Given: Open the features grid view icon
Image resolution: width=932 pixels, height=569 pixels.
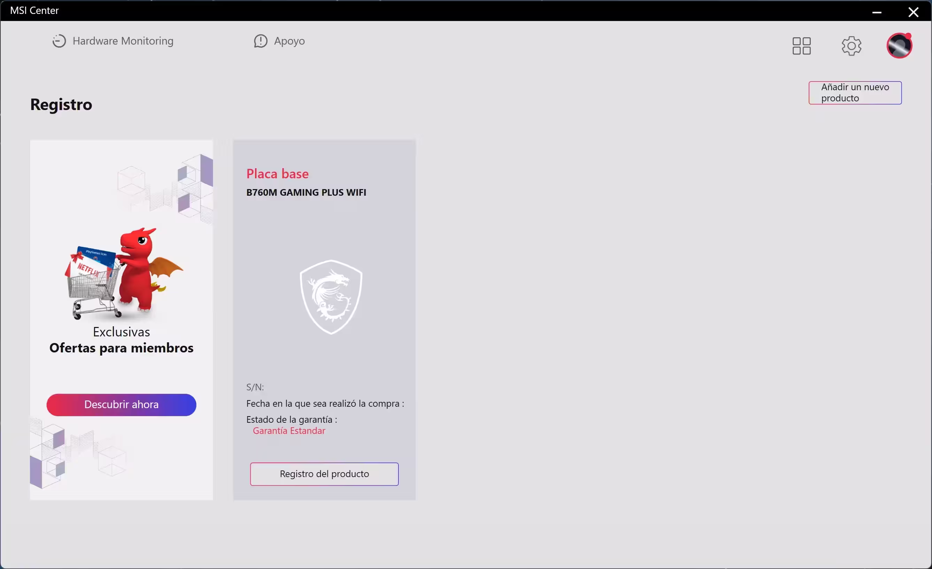Looking at the screenshot, I should 801,46.
